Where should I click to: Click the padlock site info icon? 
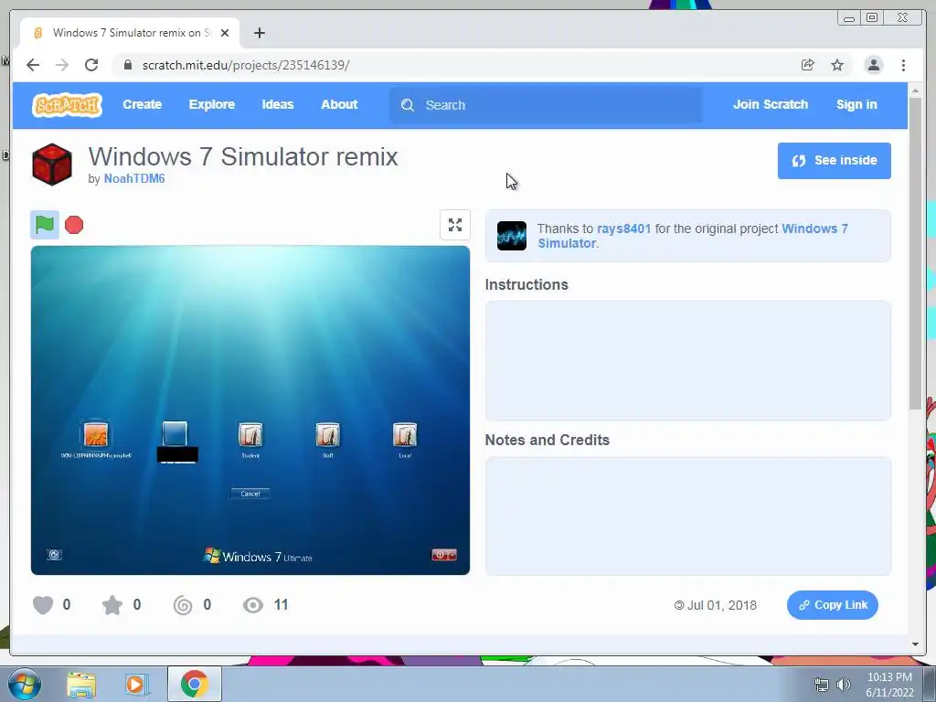(127, 65)
